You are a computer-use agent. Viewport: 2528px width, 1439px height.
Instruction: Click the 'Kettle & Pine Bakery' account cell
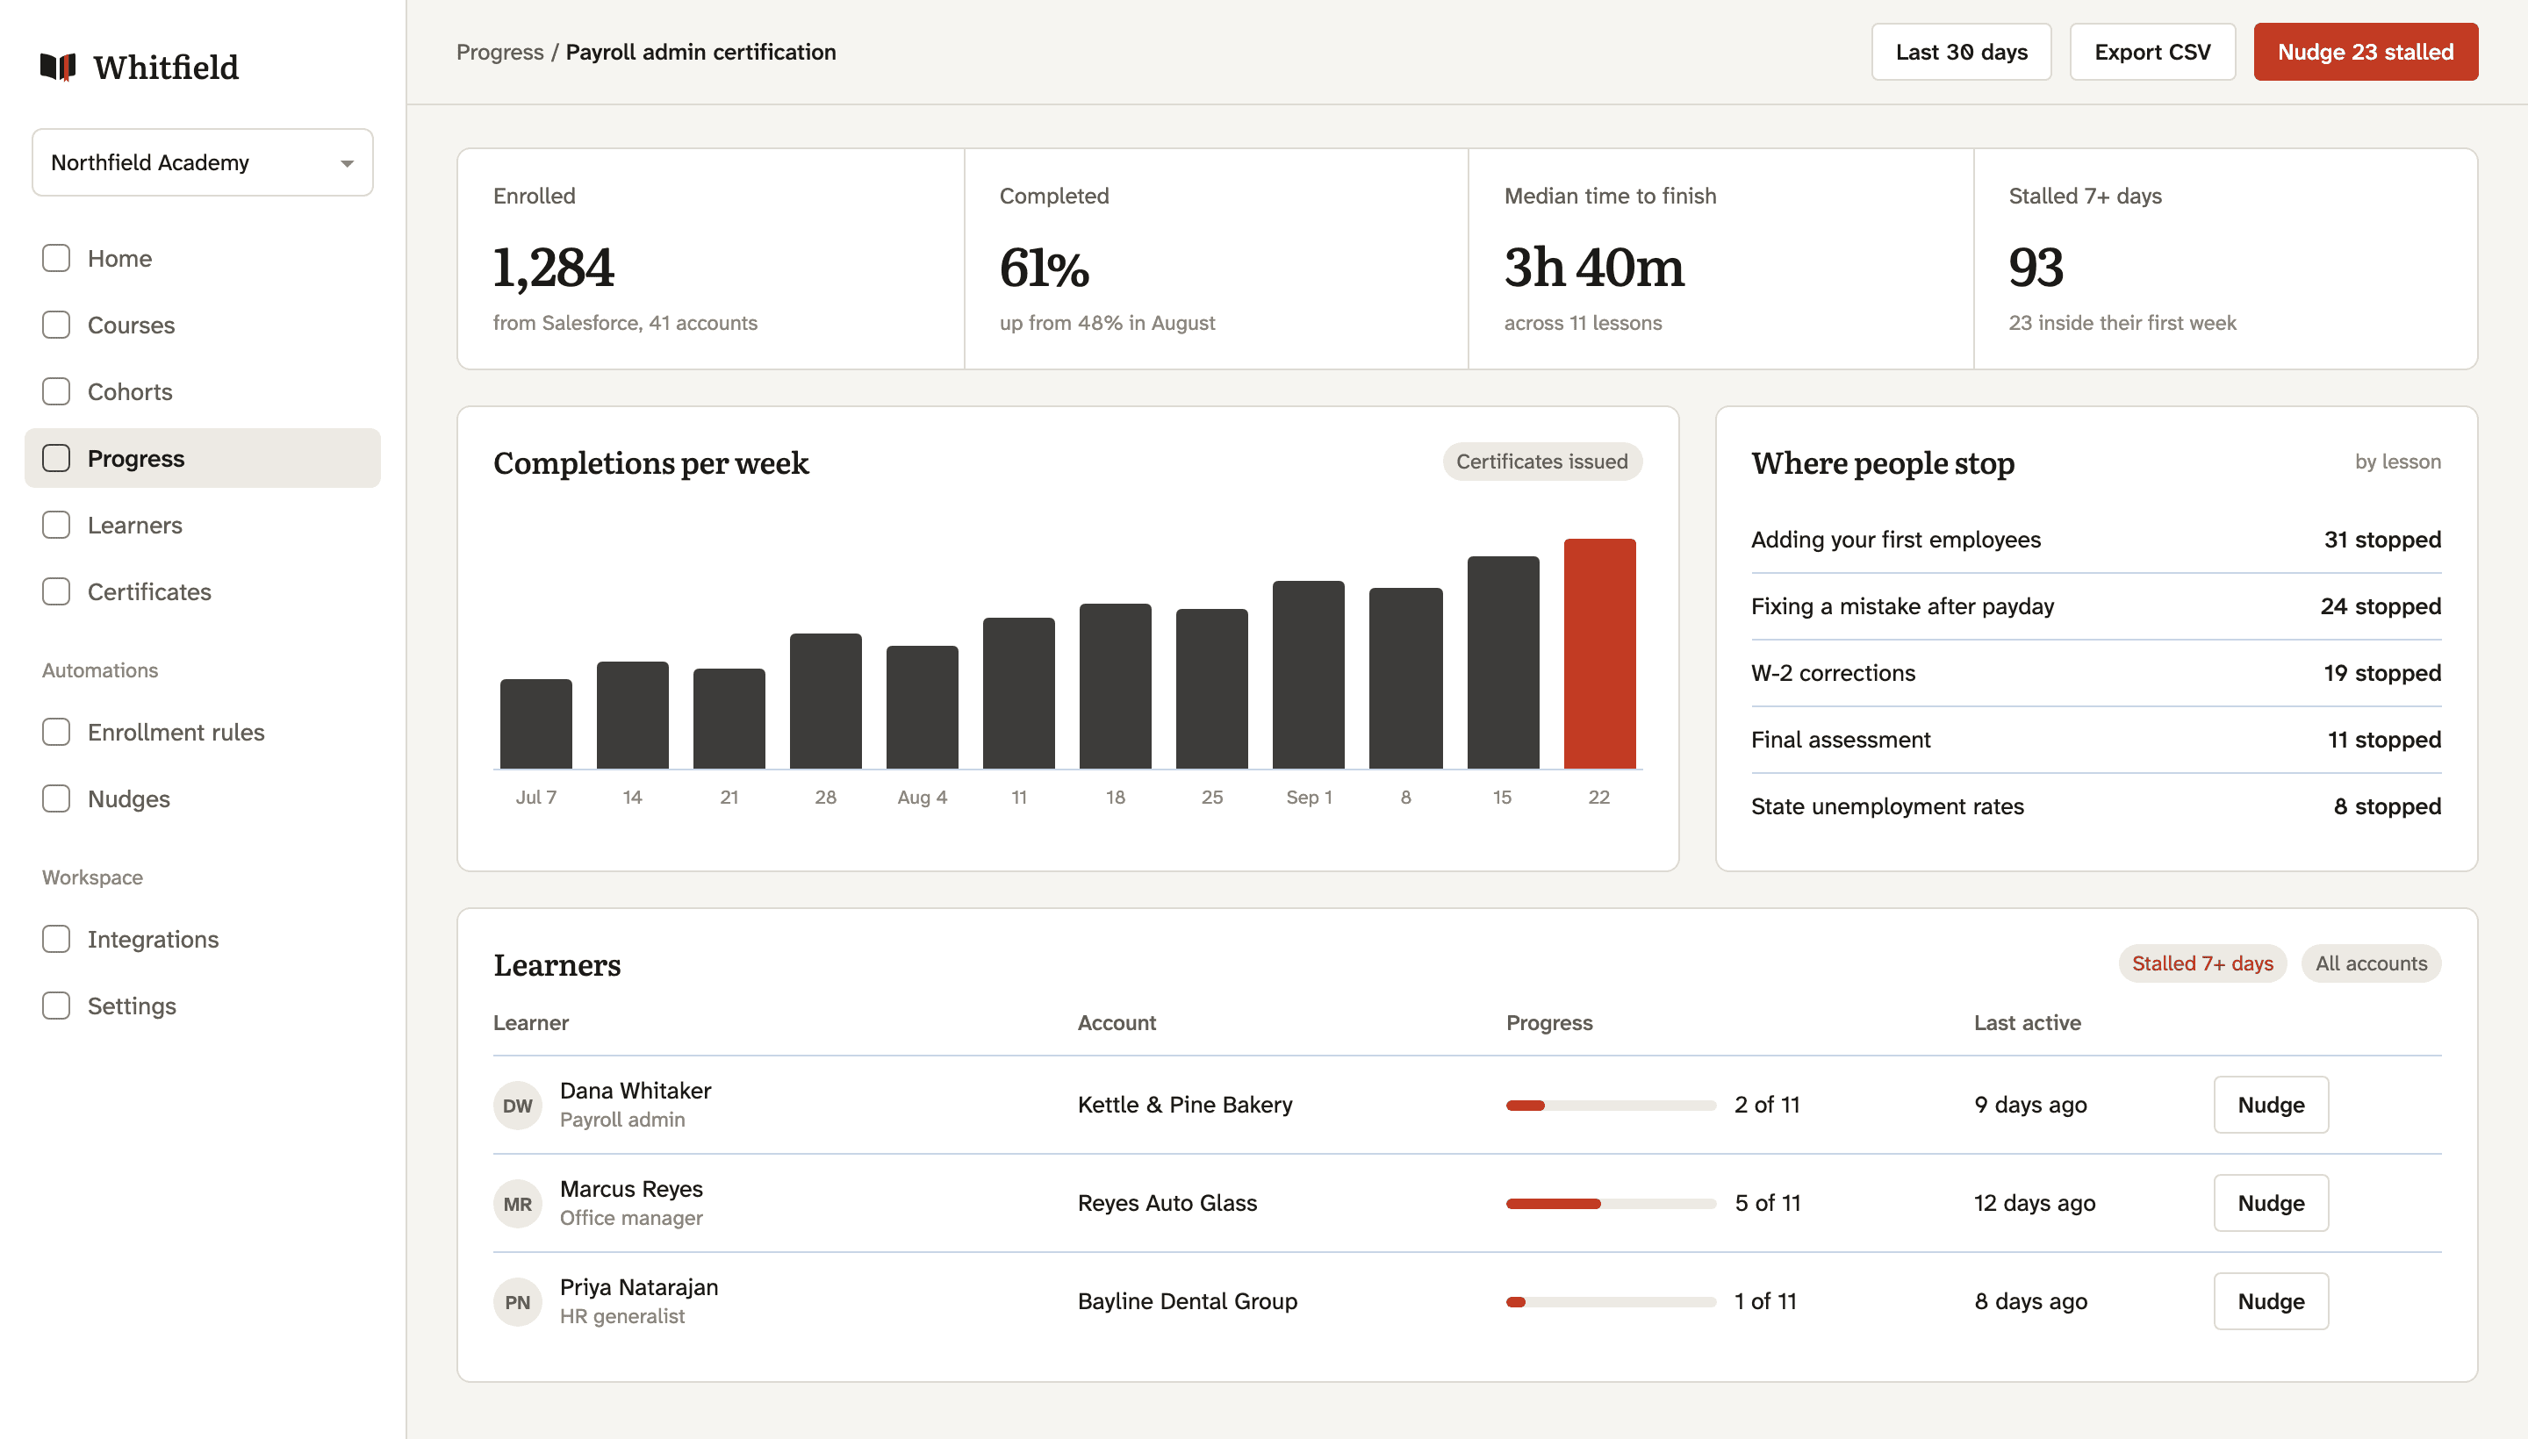tap(1184, 1105)
